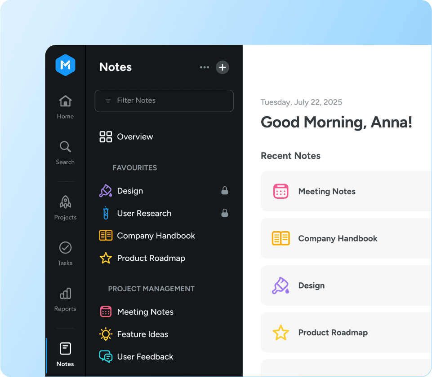The width and height of the screenshot is (432, 377).
Task: Select Feature Ideas note in sidebar
Action: coord(142,334)
